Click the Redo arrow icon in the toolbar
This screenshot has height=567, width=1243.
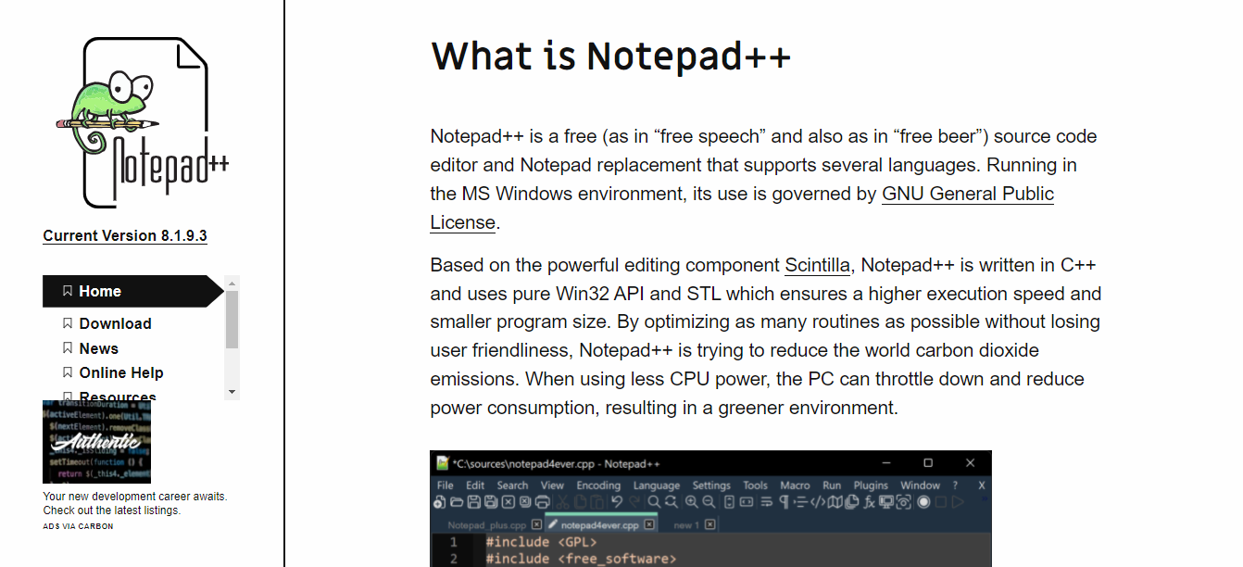tap(634, 502)
